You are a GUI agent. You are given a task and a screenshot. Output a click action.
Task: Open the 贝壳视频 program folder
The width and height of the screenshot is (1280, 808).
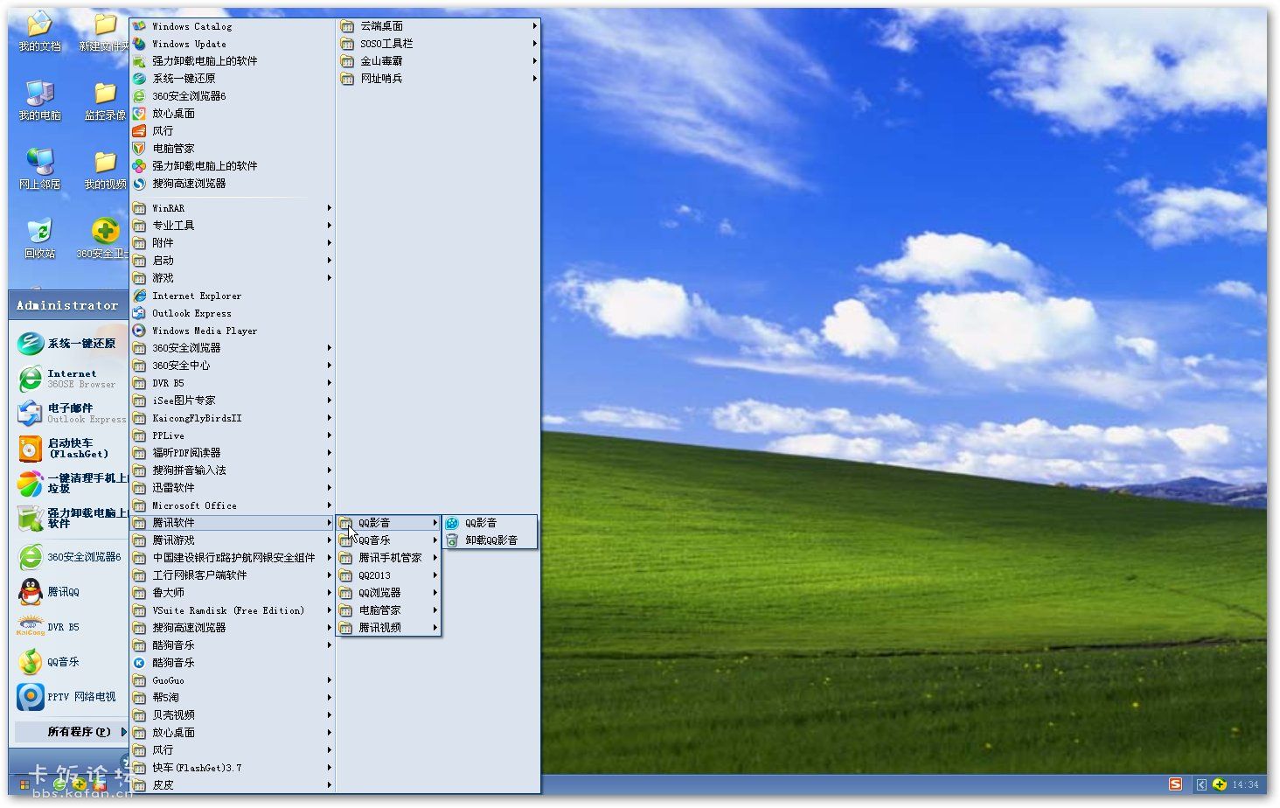233,715
